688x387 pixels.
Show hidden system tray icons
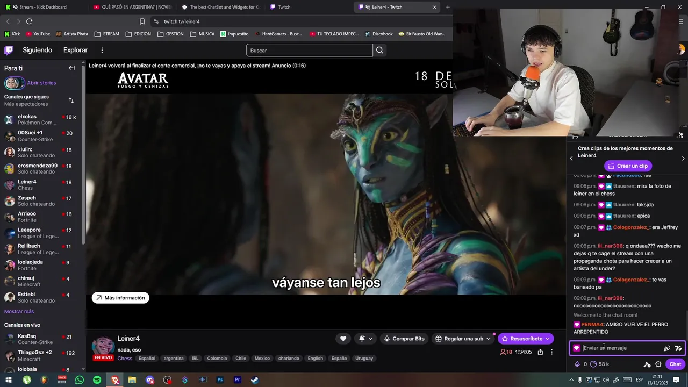[x=571, y=380]
